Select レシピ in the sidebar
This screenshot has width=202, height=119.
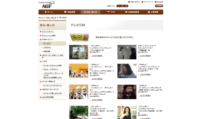point(44,61)
